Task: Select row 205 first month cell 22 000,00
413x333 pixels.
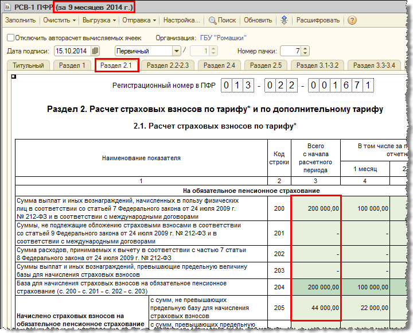Action: click(x=365, y=308)
